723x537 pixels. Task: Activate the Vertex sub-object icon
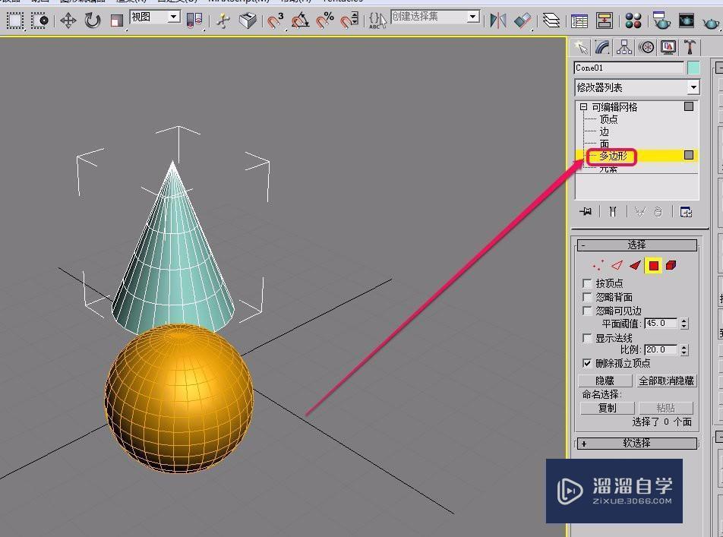pyautogui.click(x=598, y=265)
